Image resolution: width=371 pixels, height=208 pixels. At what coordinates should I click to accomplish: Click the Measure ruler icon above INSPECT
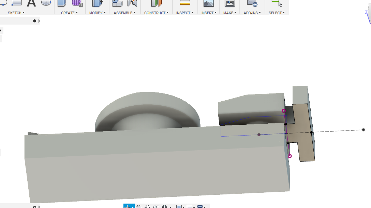[x=185, y=3]
